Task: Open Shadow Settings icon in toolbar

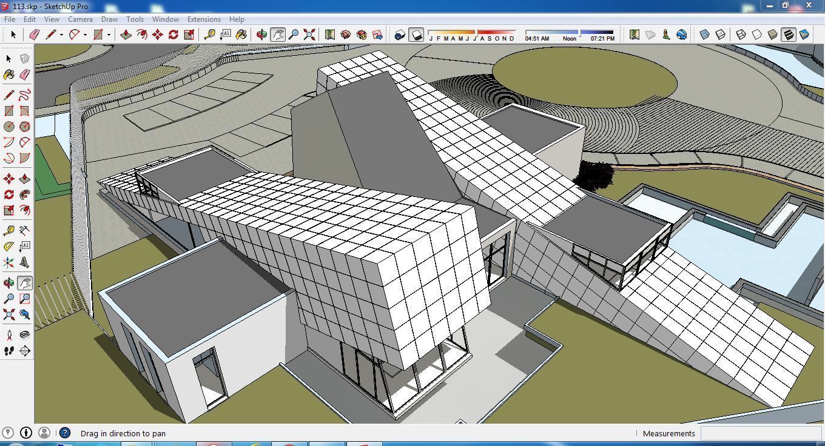Action: (x=400, y=35)
